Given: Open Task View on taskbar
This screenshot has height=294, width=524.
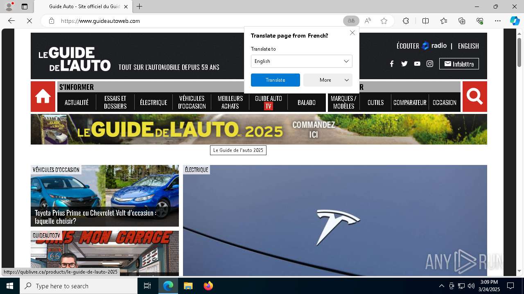Looking at the screenshot, I should 148,286.
